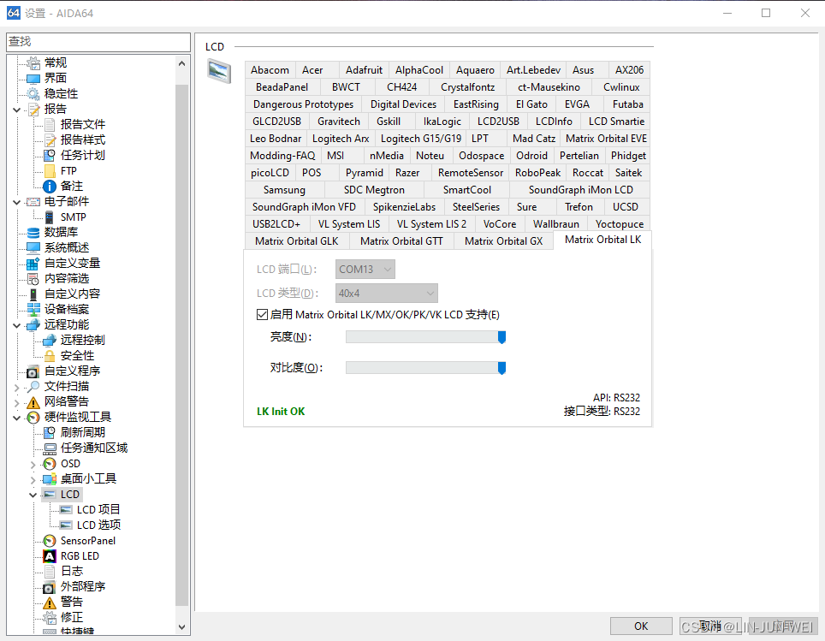825x641 pixels.
Task: Collapse the 报告 tree node
Action: [x=17, y=110]
